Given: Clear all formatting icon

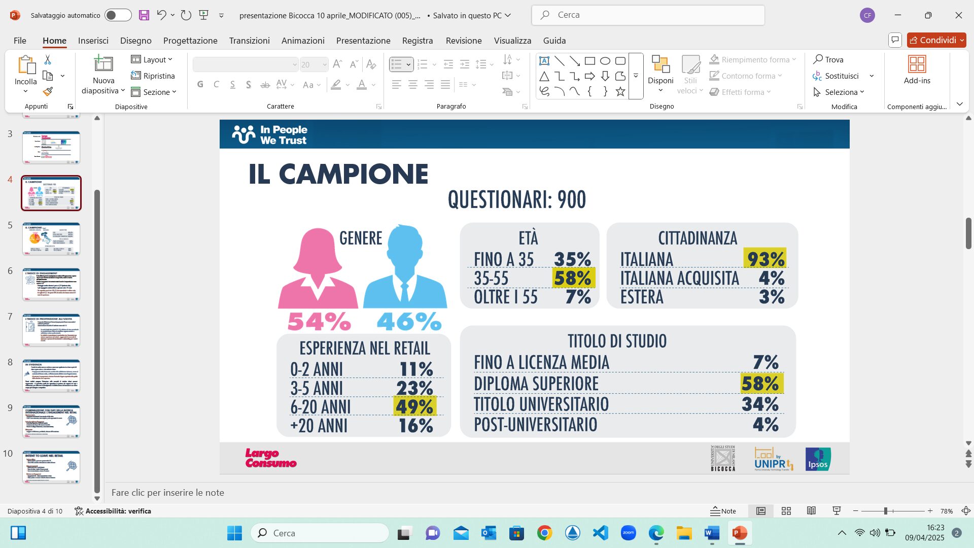Looking at the screenshot, I should pyautogui.click(x=371, y=64).
